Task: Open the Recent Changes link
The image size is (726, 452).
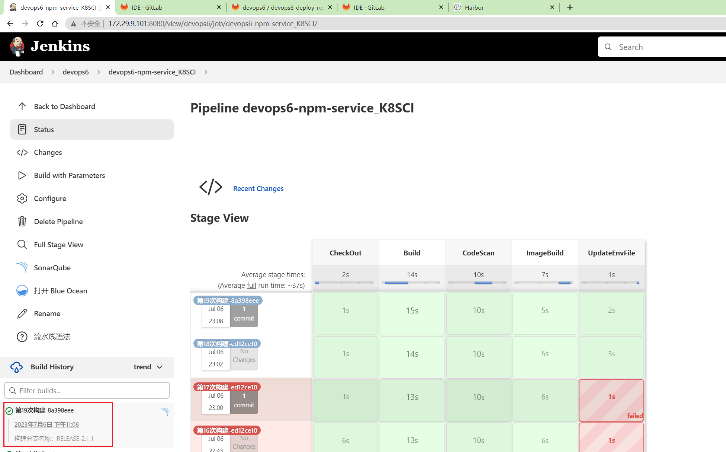Action: pos(258,188)
